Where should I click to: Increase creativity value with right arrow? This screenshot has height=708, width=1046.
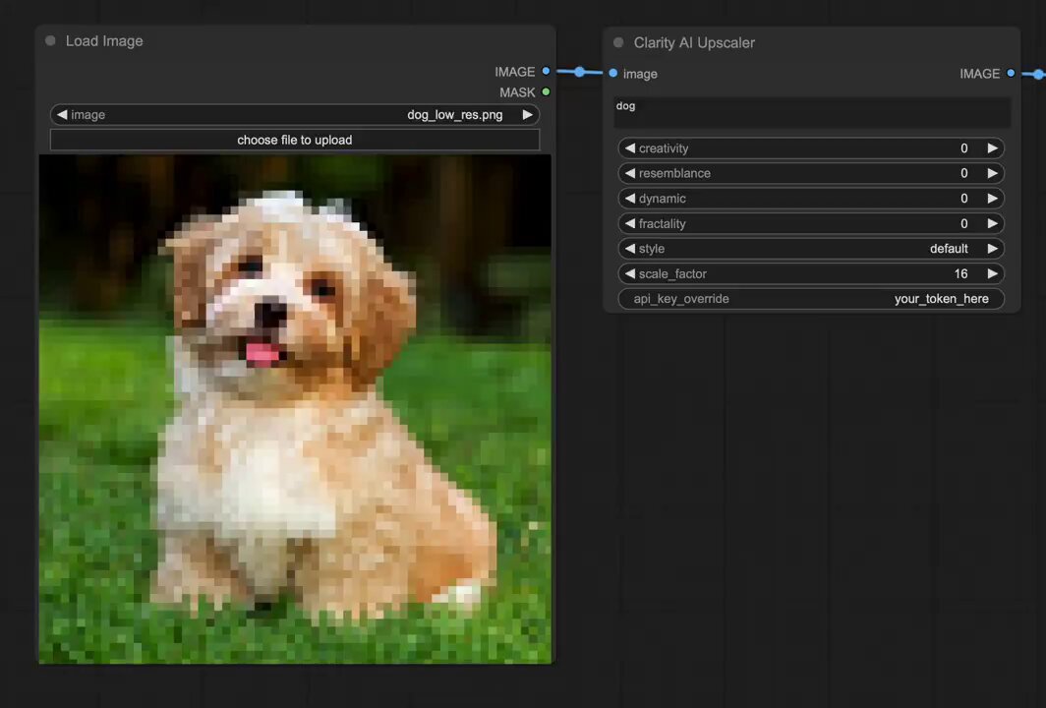tap(992, 148)
